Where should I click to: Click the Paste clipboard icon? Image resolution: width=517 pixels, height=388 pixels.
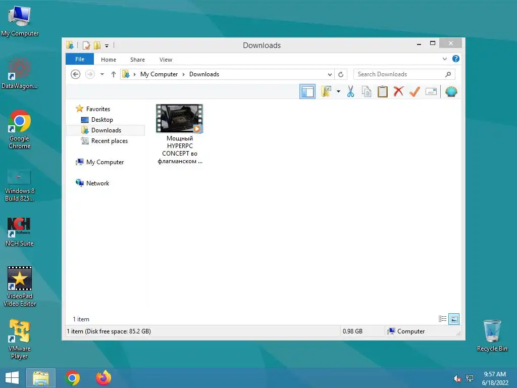click(x=383, y=91)
